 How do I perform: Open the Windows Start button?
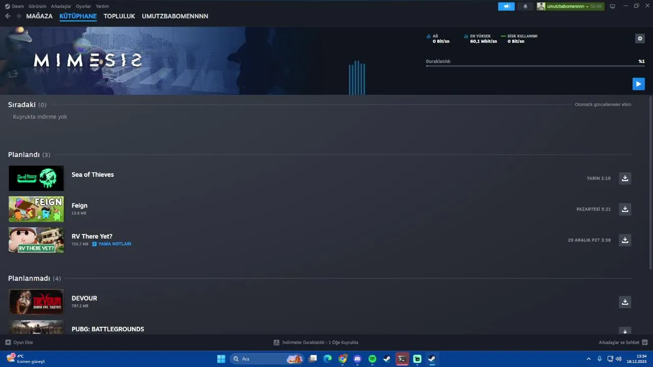tap(221, 359)
